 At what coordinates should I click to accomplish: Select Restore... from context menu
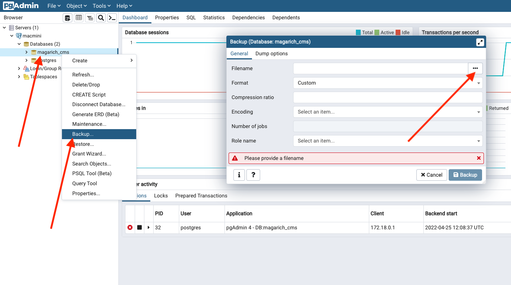(x=83, y=144)
